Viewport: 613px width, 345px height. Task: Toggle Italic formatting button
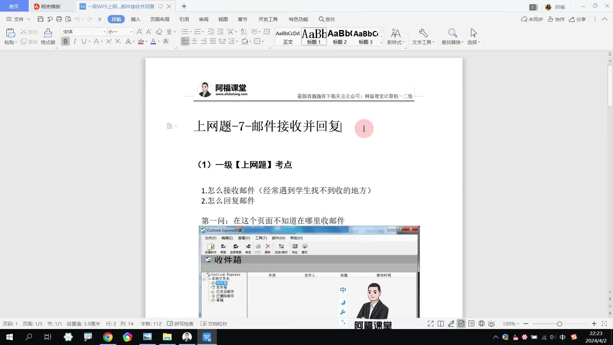[x=75, y=41]
